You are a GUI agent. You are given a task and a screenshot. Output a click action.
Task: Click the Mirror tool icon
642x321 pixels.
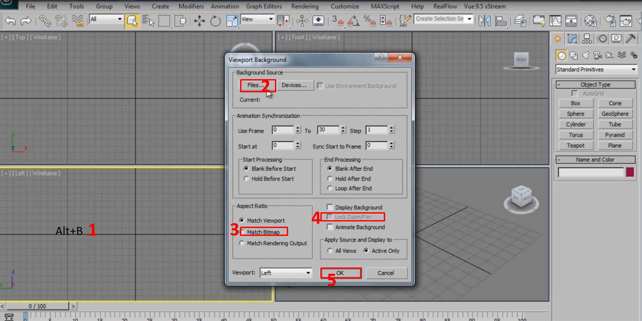484,21
